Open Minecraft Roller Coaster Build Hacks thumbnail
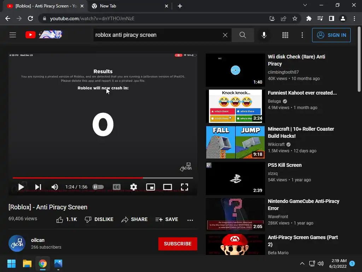 pos(235,142)
